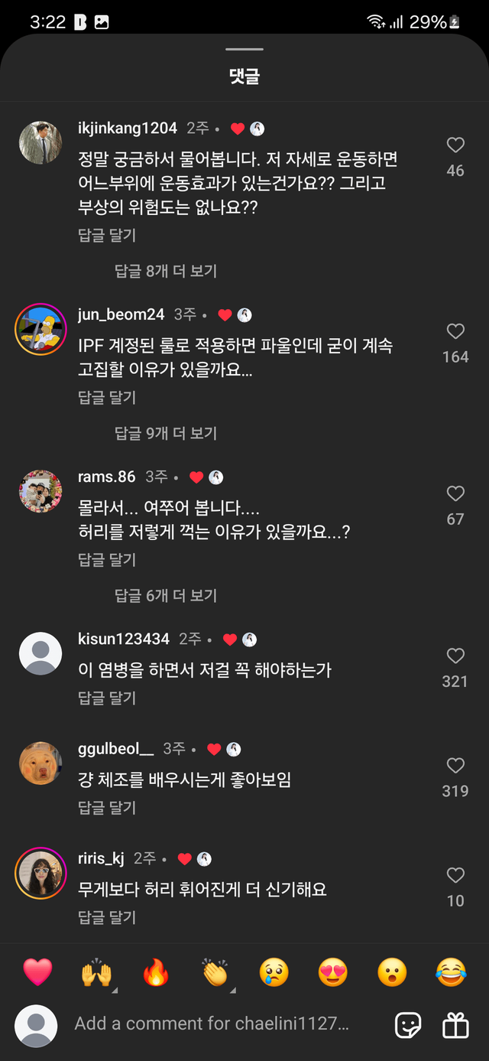Send the red heart emoji reaction
The width and height of the screenshot is (489, 1061).
tap(37, 972)
